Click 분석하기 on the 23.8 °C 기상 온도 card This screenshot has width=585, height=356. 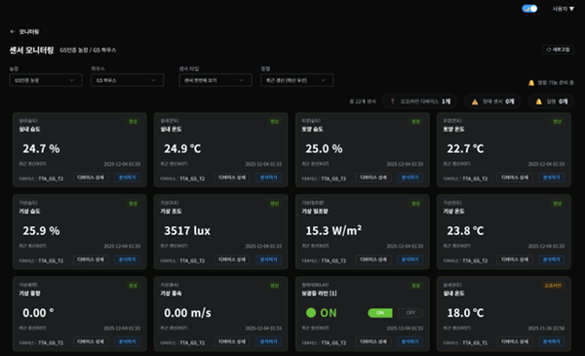click(x=552, y=259)
